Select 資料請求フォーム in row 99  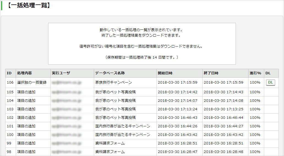110,143
